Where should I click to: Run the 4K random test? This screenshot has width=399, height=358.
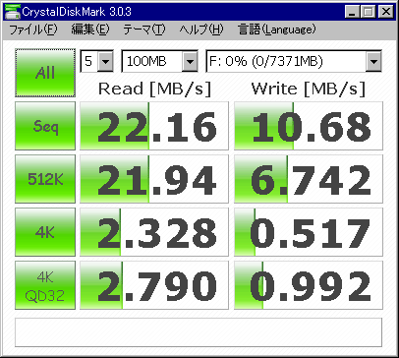[45, 232]
